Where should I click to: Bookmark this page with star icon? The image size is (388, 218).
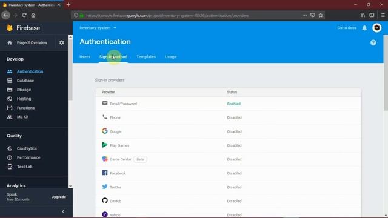[x=321, y=15]
